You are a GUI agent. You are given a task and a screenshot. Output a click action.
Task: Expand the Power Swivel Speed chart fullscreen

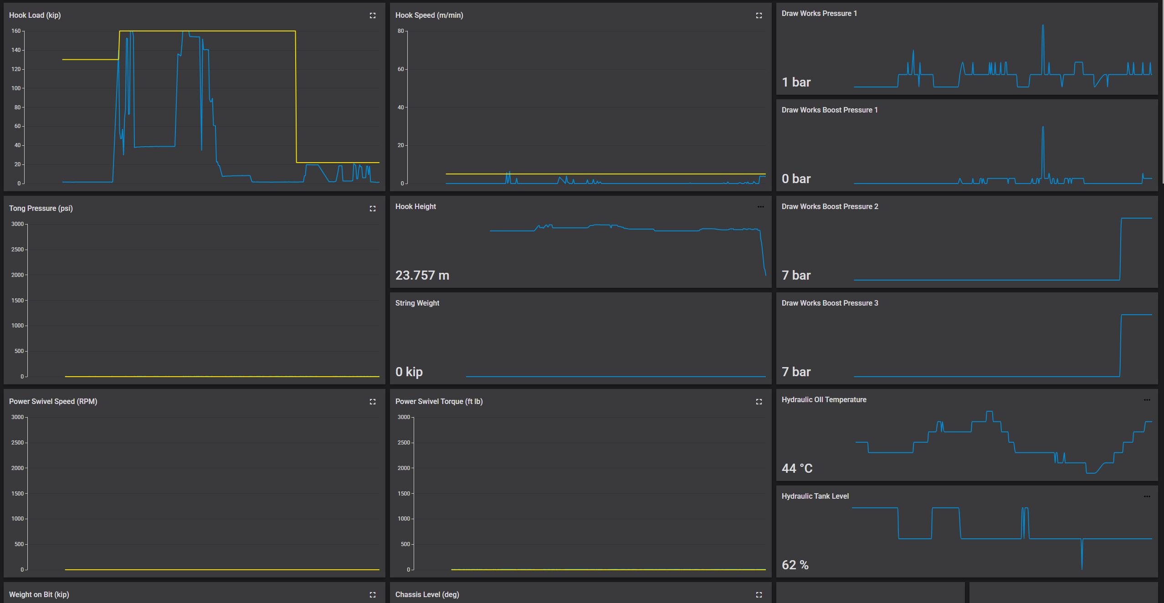pos(373,402)
